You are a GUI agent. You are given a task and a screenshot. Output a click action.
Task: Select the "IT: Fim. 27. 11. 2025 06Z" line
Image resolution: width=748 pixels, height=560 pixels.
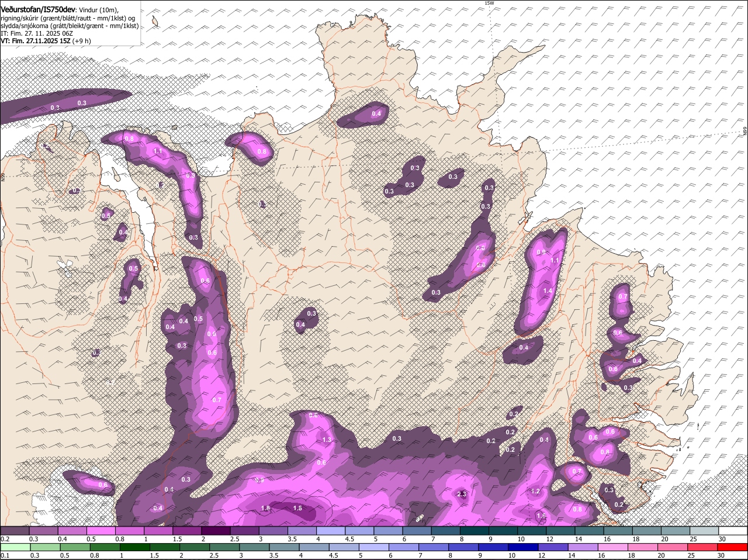37,33
